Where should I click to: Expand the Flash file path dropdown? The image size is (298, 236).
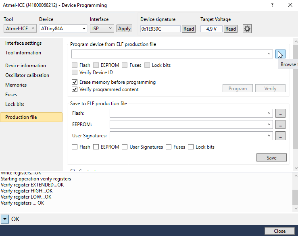(x=269, y=113)
